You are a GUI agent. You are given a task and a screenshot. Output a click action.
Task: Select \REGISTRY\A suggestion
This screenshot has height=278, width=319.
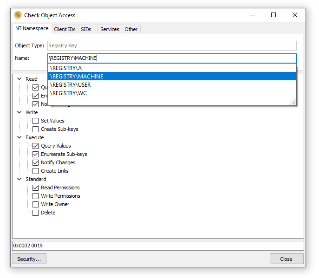coord(172,68)
